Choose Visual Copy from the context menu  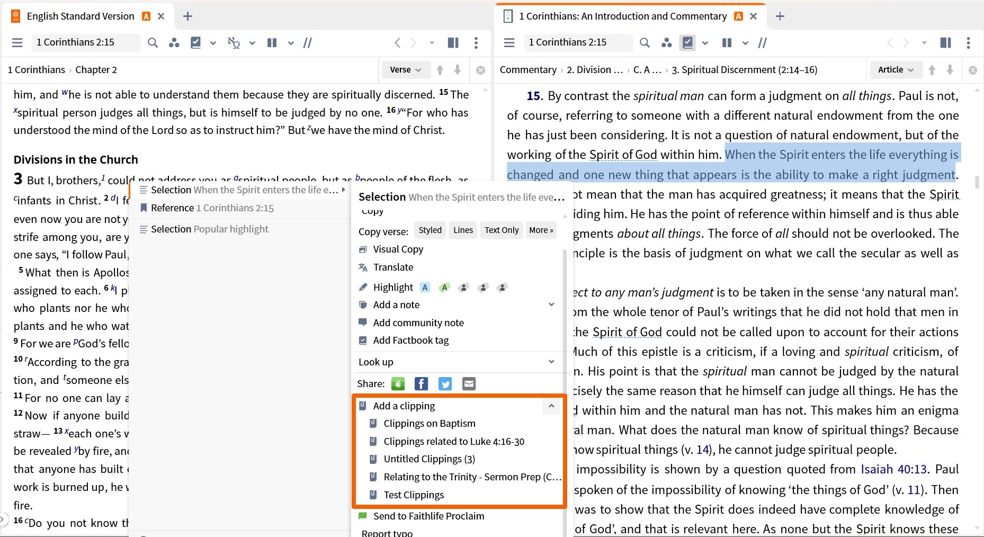[398, 249]
